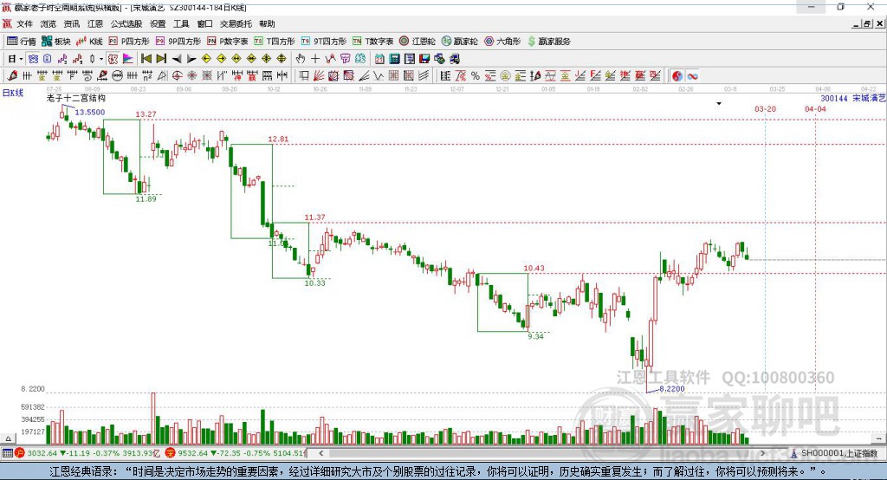Select the red target circle tool
The width and height of the screenshot is (887, 480).
pyautogui.click(x=177, y=76)
